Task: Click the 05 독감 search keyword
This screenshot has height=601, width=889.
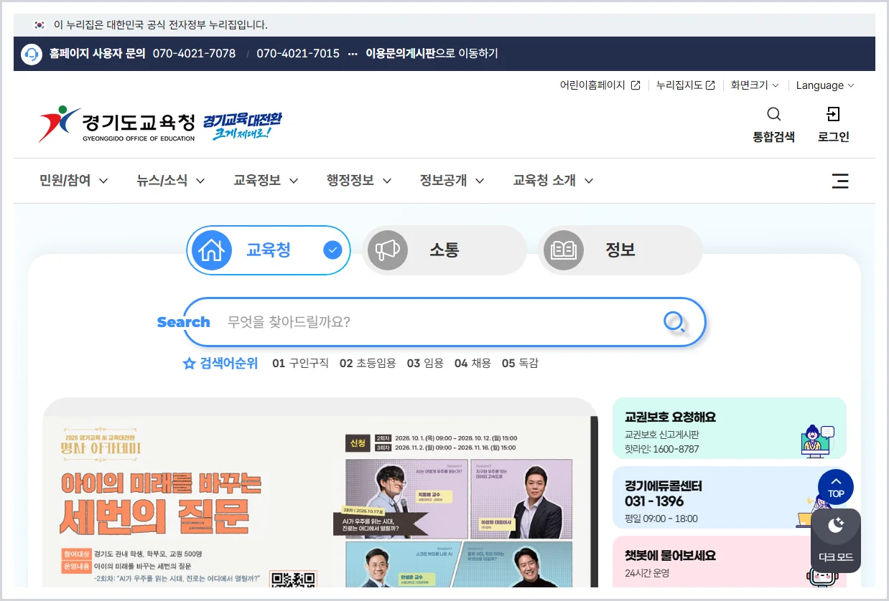Action: click(x=520, y=364)
